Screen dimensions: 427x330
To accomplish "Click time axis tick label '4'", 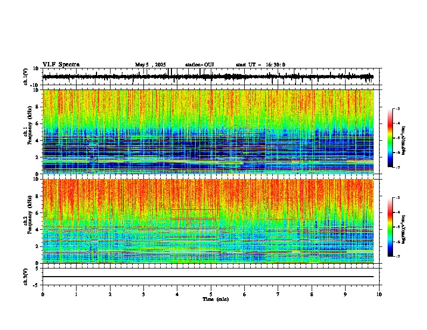I will (x=177, y=294).
